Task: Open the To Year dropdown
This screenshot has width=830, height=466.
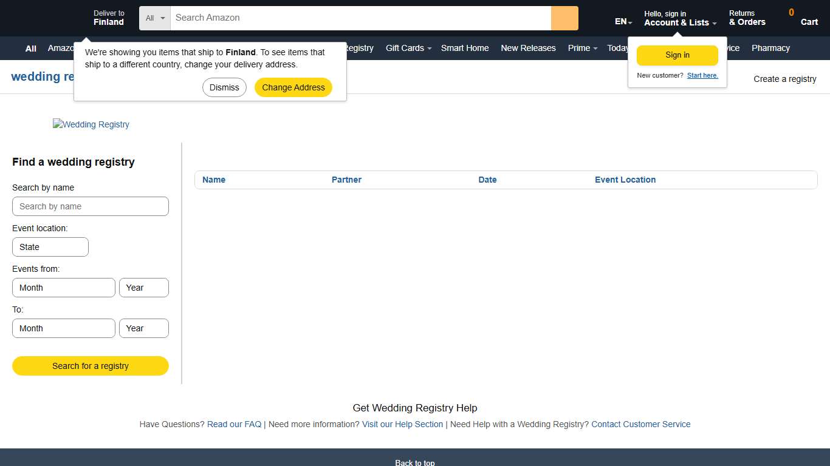Action: pos(143,328)
